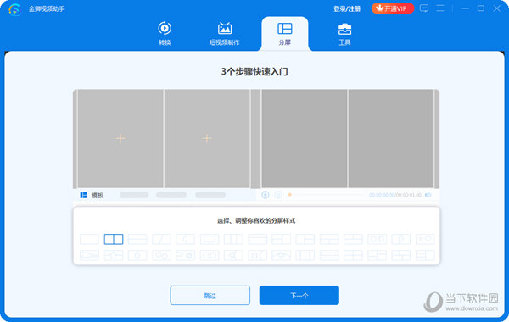Mute the preview volume icon
The height and width of the screenshot is (322, 509).
(x=428, y=195)
